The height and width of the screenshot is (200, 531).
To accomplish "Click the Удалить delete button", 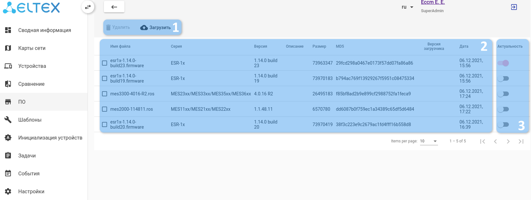I will click(118, 28).
